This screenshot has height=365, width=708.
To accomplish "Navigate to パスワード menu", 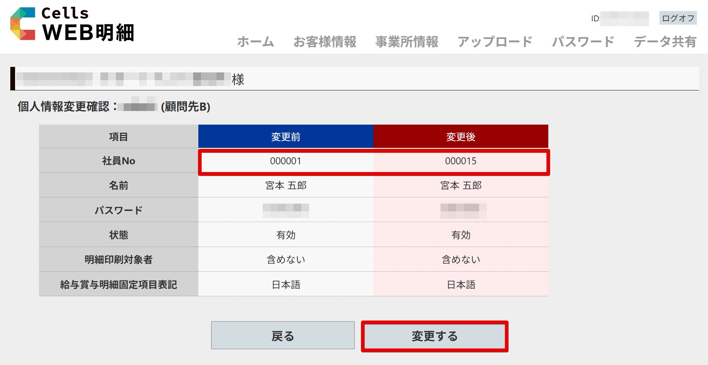I will (583, 42).
